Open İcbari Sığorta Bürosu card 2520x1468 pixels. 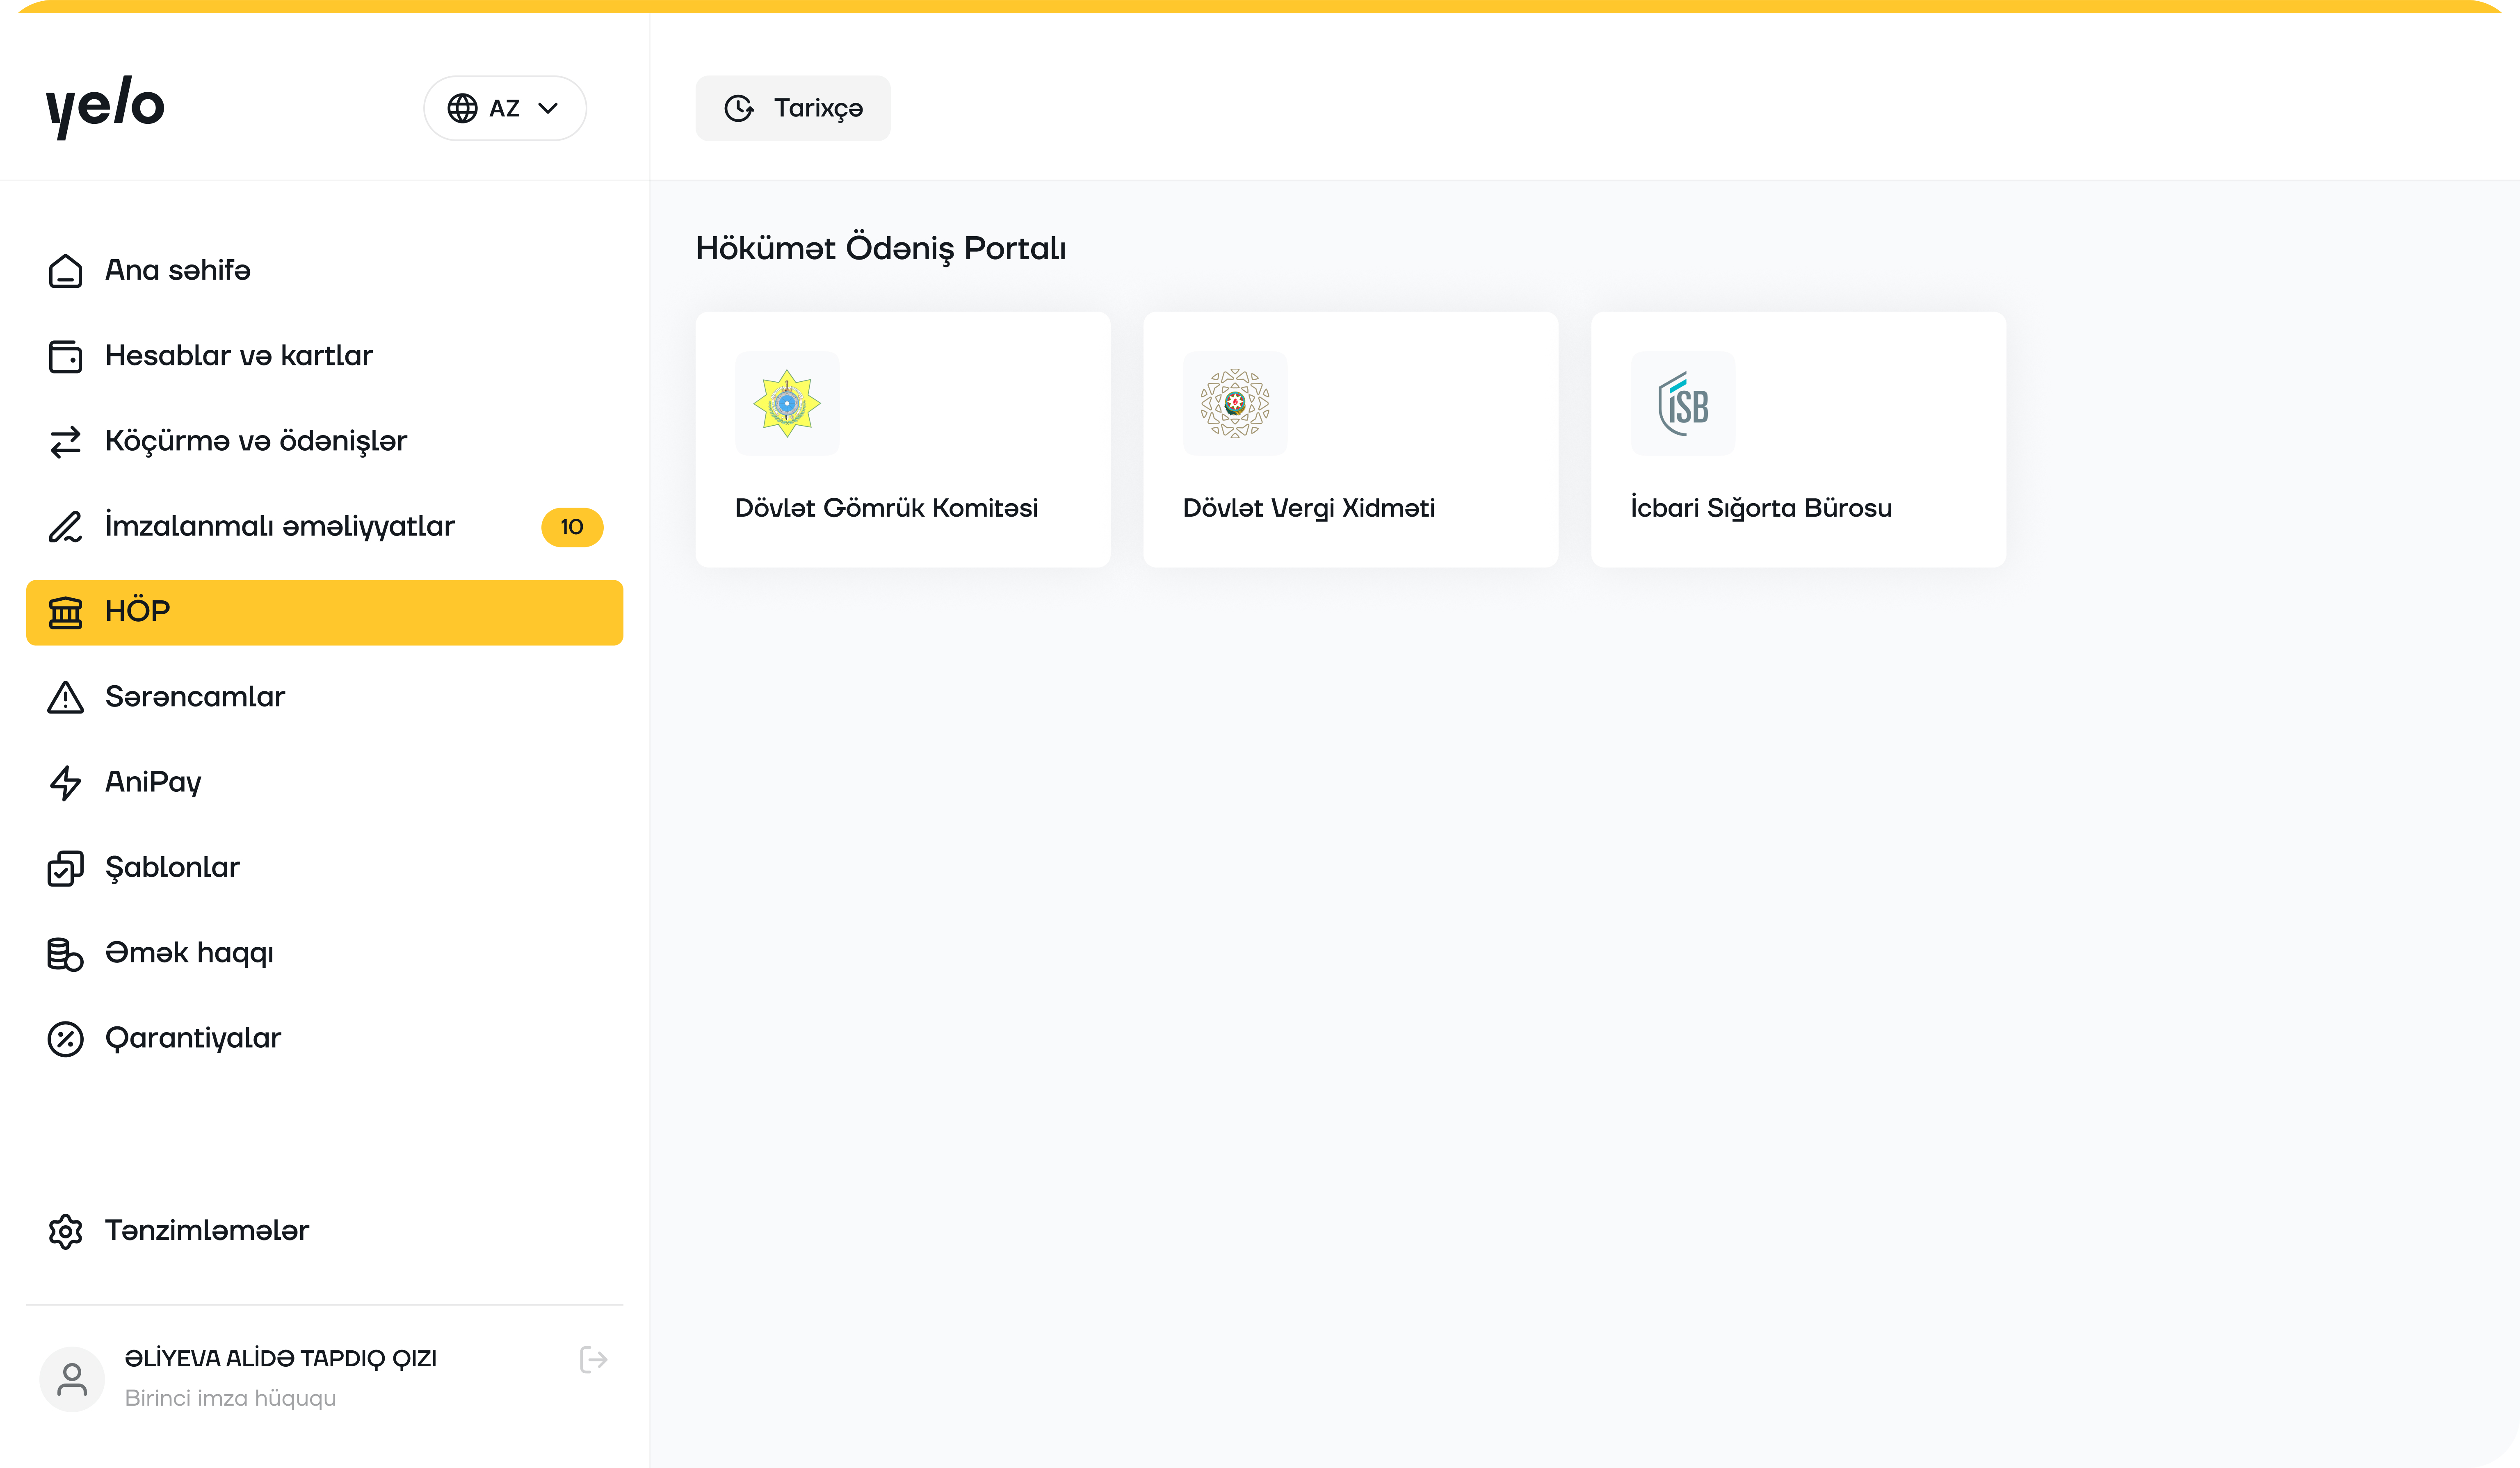tap(1799, 440)
